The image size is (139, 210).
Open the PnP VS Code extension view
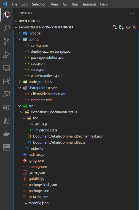pos(7,147)
